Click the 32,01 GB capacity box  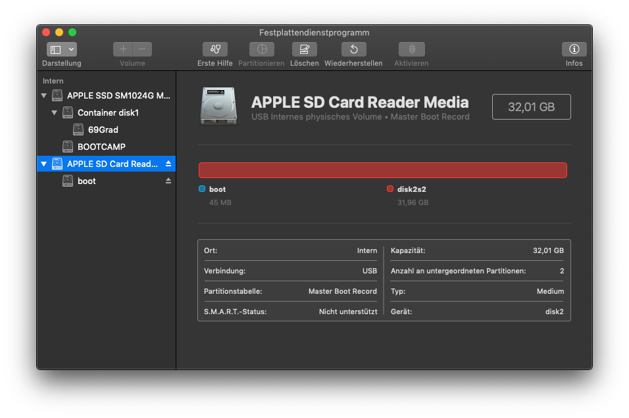coord(532,107)
